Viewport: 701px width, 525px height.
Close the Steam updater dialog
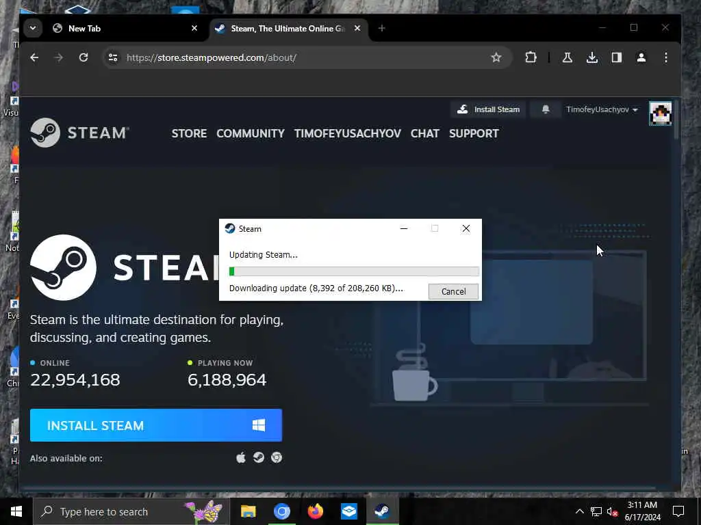pyautogui.click(x=466, y=228)
